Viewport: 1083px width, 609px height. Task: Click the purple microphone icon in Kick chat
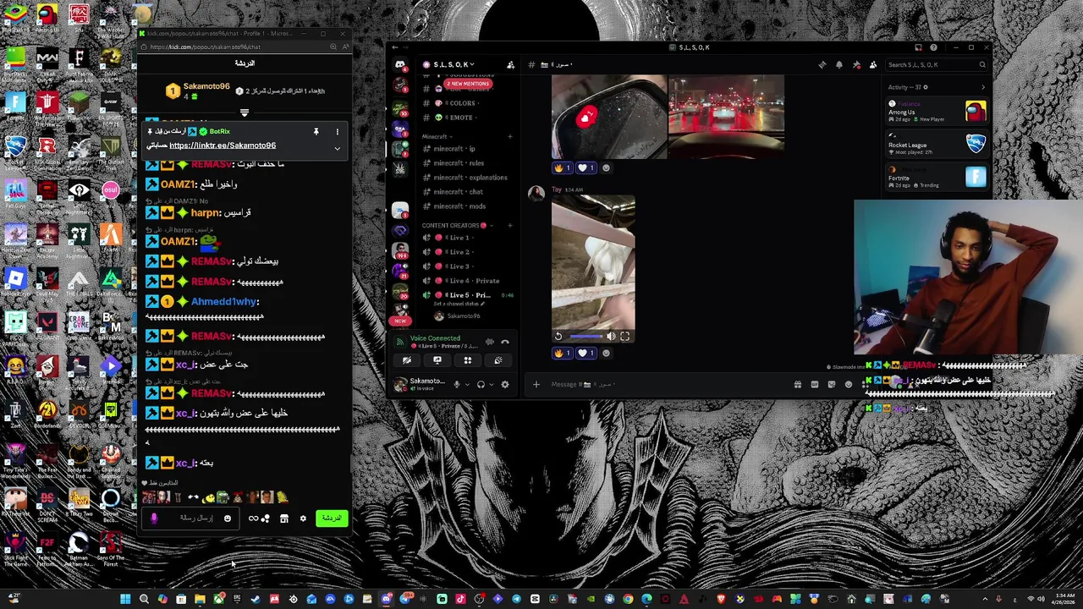[x=154, y=518]
